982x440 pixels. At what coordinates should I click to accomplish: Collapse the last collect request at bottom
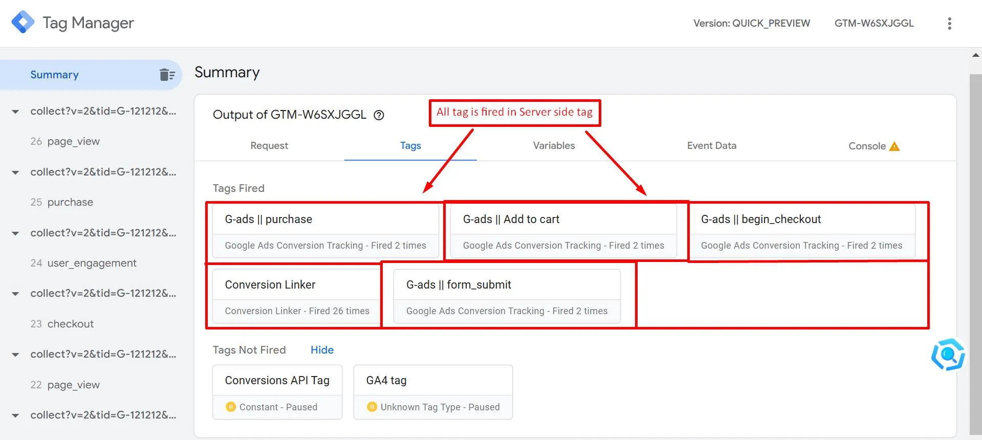15,415
